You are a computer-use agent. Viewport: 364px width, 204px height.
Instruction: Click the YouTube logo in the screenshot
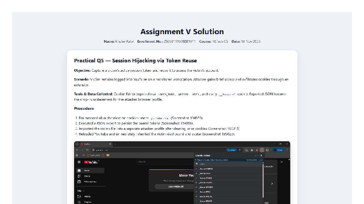click(91, 162)
